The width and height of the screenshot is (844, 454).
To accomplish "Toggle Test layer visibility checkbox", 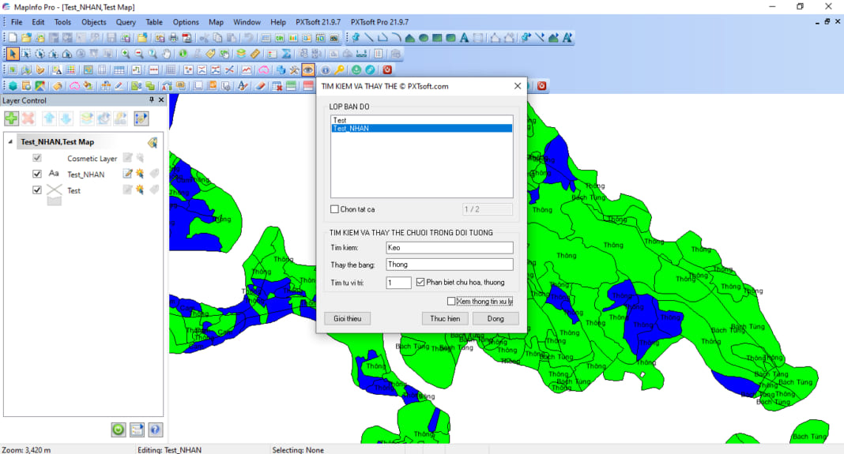I will tap(36, 189).
